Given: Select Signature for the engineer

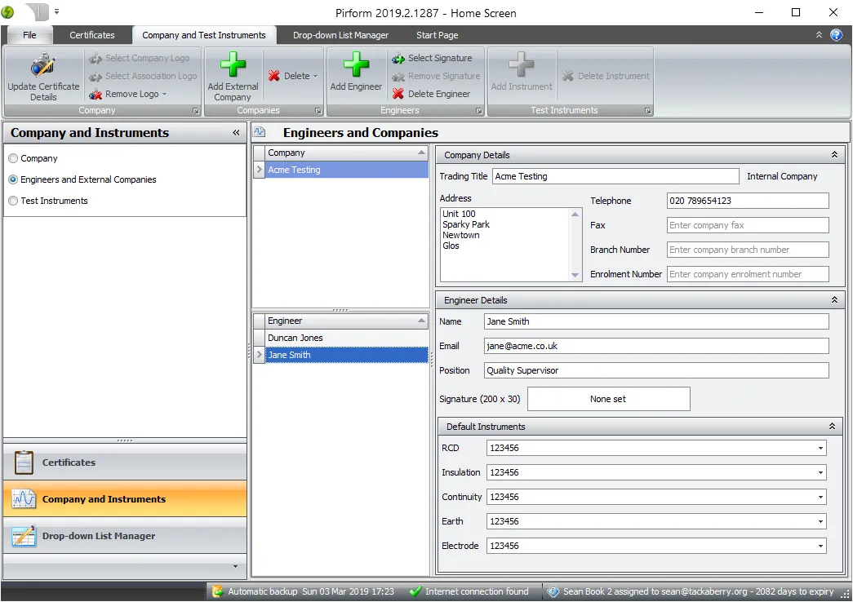Looking at the screenshot, I should (x=435, y=58).
